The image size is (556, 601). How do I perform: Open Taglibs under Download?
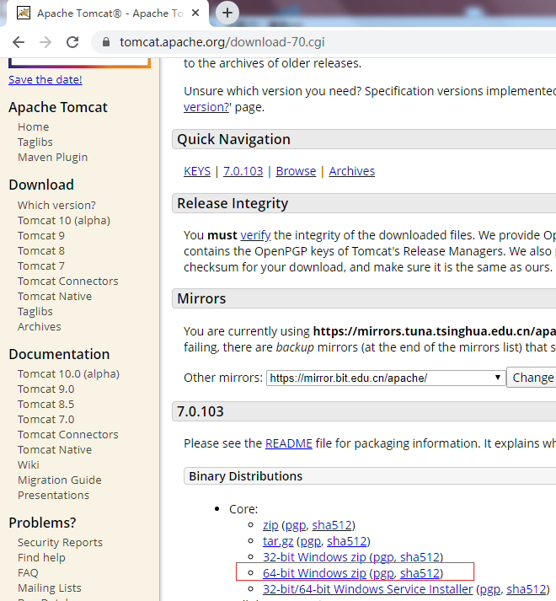pyautogui.click(x=35, y=311)
